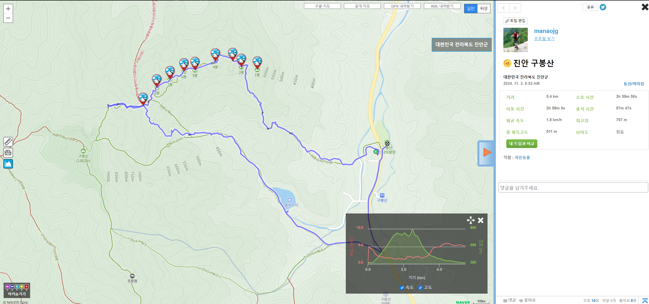Share the trip via Twitter icon
Viewport: 649px width, 304px height.
(603, 7)
